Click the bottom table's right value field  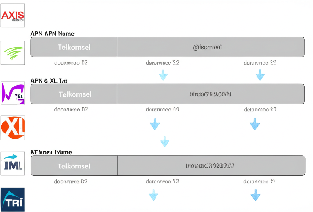coord(210,166)
